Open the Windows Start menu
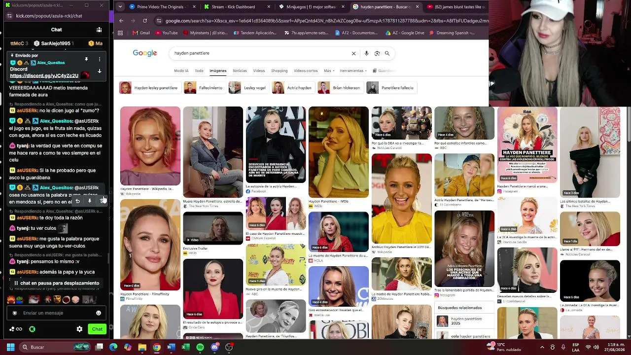Screen dimensions: 631x355 point(10,347)
